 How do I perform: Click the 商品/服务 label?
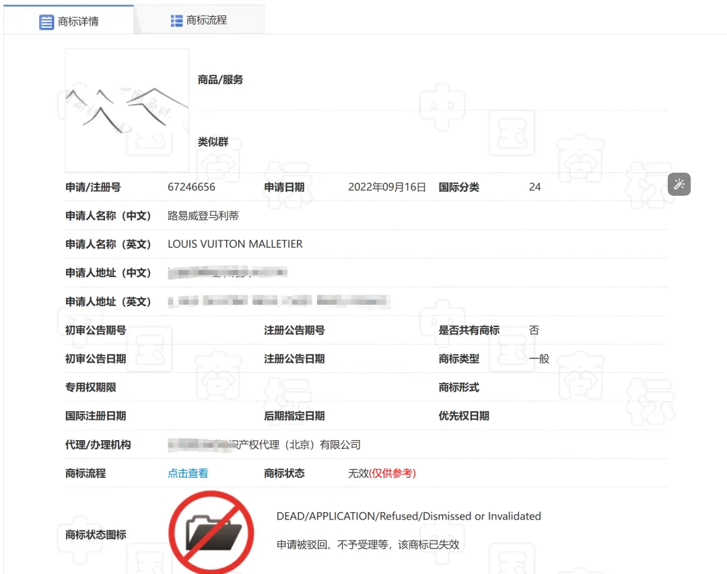click(220, 80)
